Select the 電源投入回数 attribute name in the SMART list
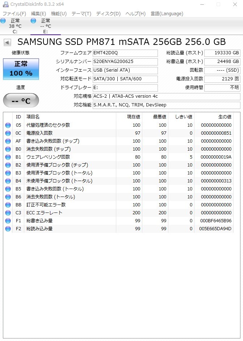The image size is (243, 341). coord(39,133)
